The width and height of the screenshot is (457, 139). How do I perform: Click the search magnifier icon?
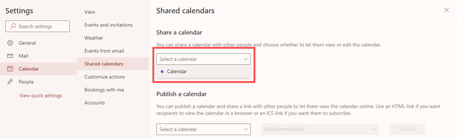click(13, 26)
